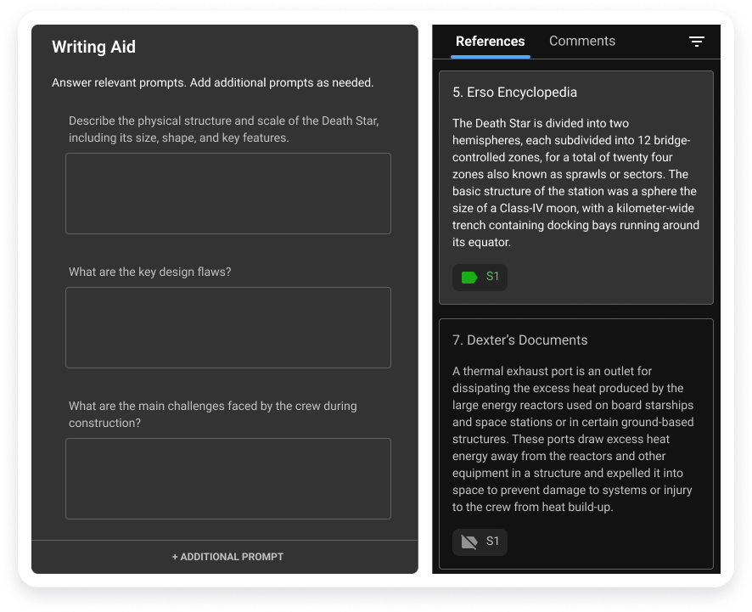
Task: Open the references filter icon
Action: (x=696, y=42)
